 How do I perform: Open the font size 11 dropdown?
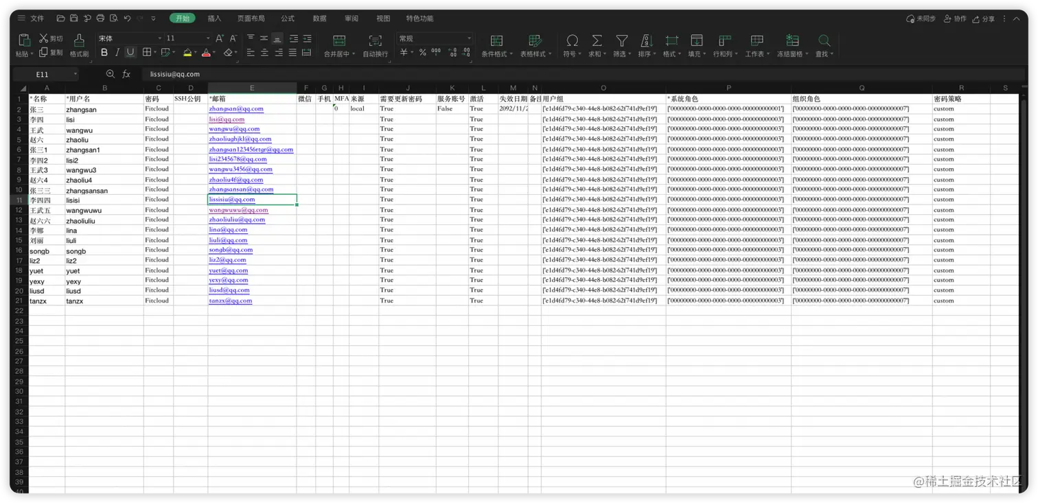(207, 38)
